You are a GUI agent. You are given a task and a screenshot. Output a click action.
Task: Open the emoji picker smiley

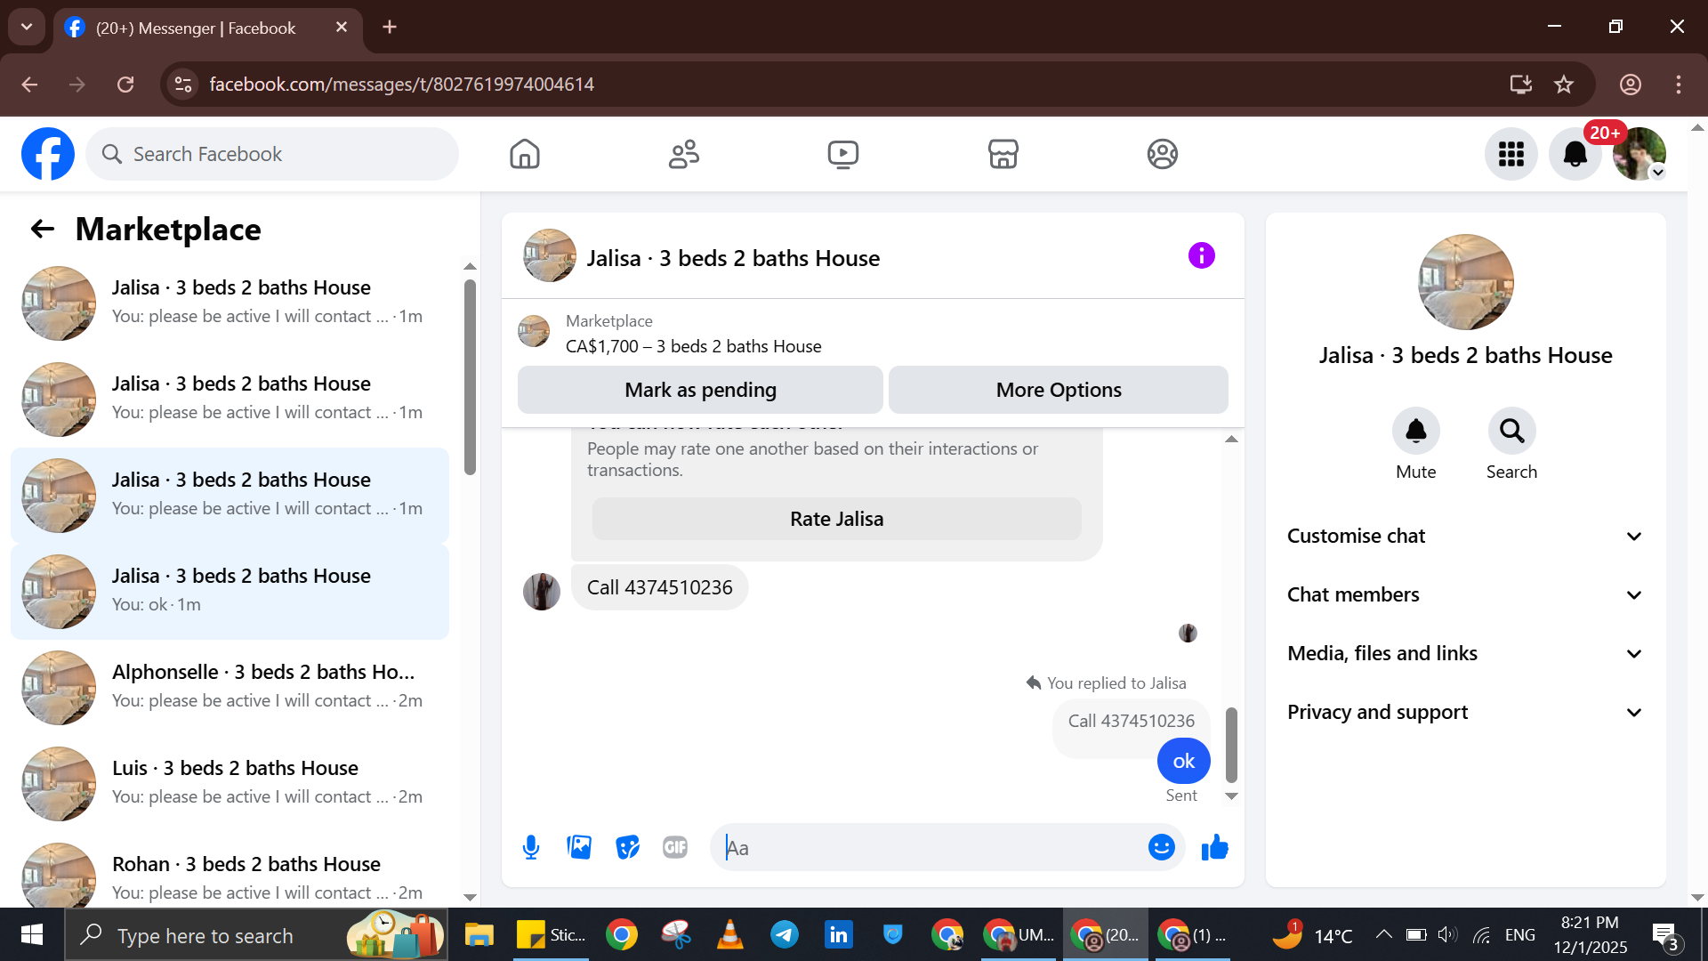(x=1161, y=848)
